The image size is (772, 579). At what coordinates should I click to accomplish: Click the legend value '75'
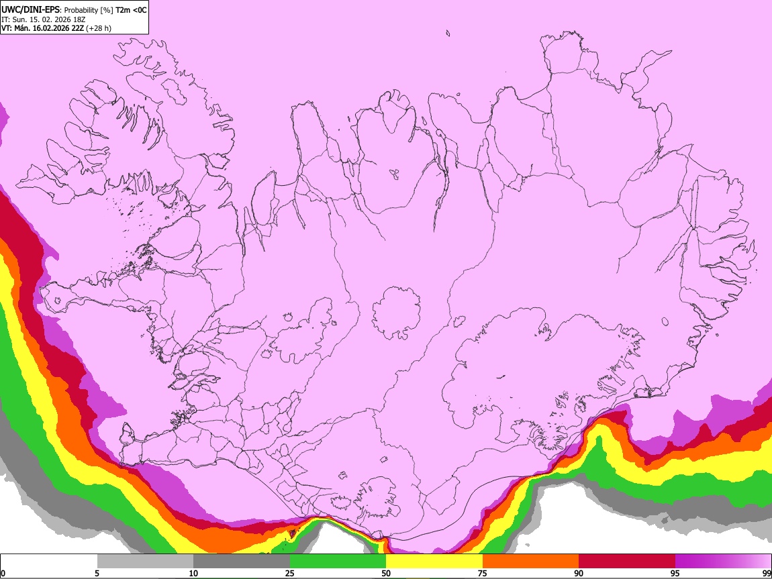(483, 573)
